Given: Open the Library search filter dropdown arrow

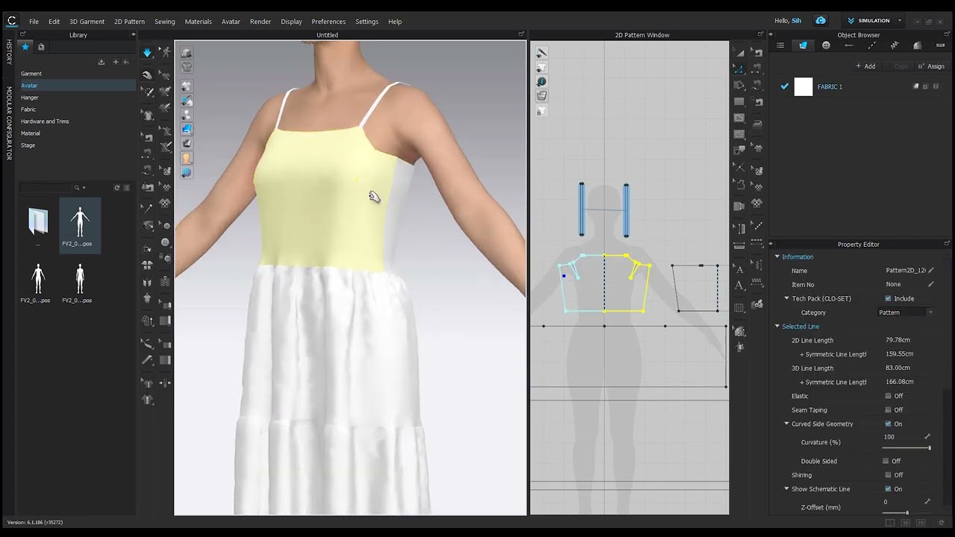Looking at the screenshot, I should click(84, 188).
